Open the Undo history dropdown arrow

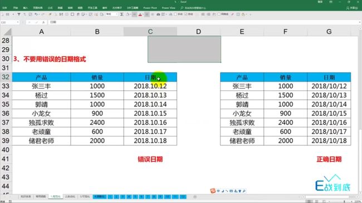(x=39, y=14)
